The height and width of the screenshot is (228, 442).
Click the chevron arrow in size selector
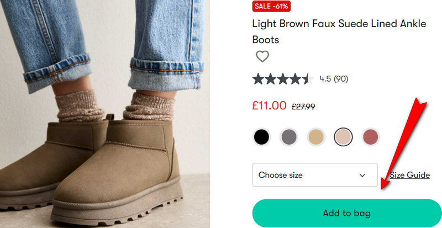pos(362,175)
